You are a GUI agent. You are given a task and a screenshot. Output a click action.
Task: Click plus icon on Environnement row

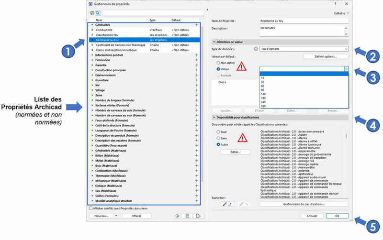197,75
